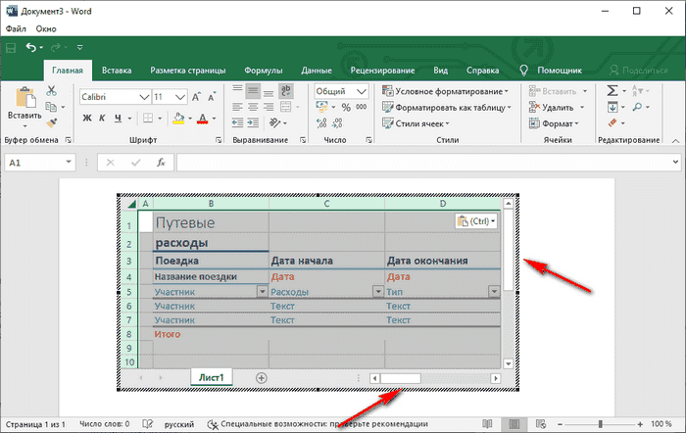This screenshot has height=433, width=686.
Task: Toggle bold Ж formatting
Action: pos(86,119)
